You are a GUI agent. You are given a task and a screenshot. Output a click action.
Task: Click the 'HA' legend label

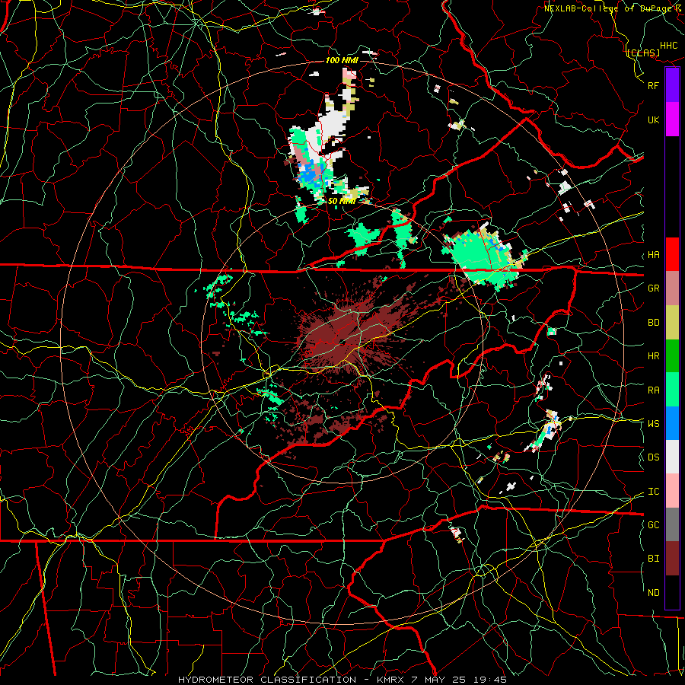click(653, 255)
